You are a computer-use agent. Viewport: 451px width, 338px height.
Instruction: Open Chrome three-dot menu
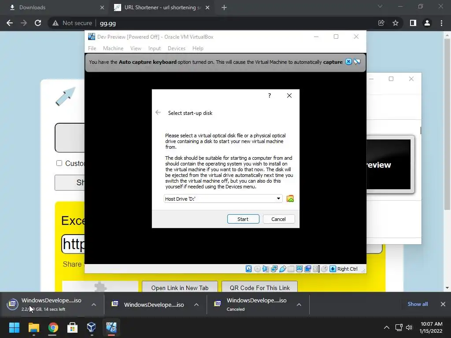click(x=441, y=23)
